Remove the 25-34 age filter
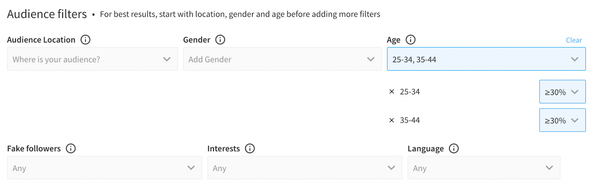This screenshot has width=600, height=190. pyautogui.click(x=391, y=92)
